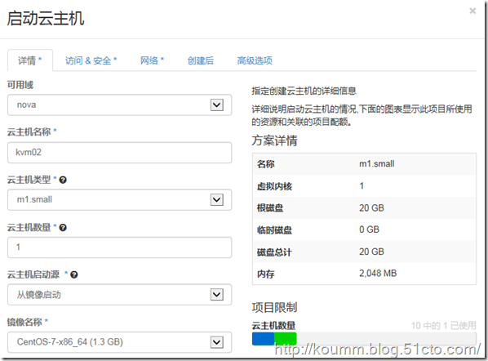Image resolution: width=488 pixels, height=361 pixels.
Task: Click the 磁盘总计 20 GB value
Action: pos(371,252)
